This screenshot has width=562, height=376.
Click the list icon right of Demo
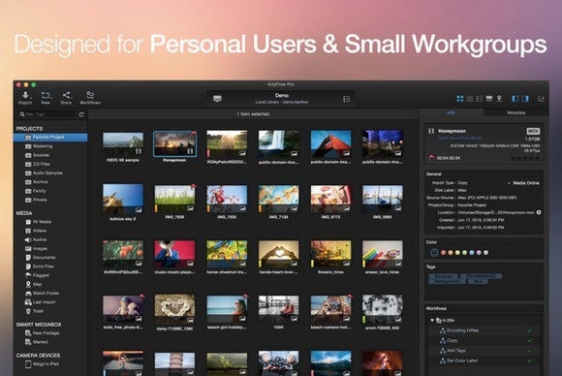347,99
